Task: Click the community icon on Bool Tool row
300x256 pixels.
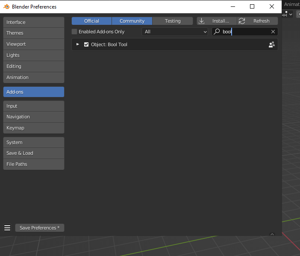Action: pyautogui.click(x=271, y=44)
